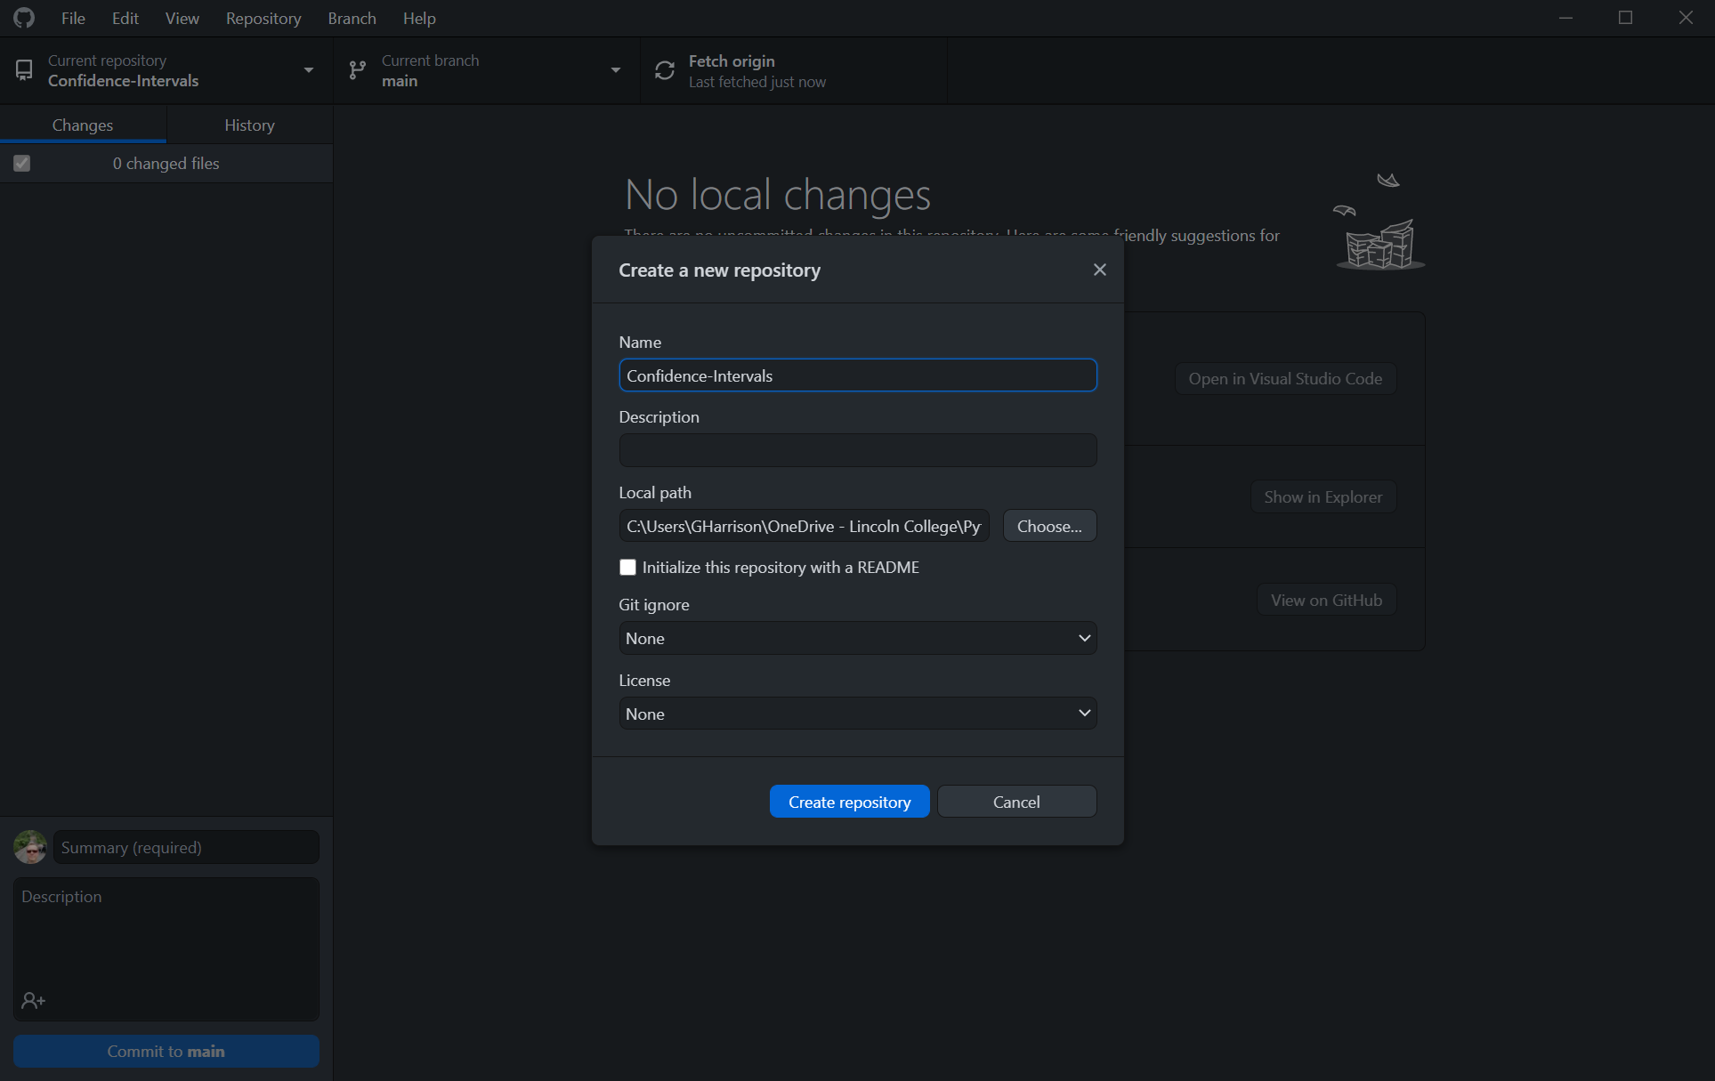Toggle the all changed files checkbox
Screen dimensions: 1715x1081
(x=22, y=164)
